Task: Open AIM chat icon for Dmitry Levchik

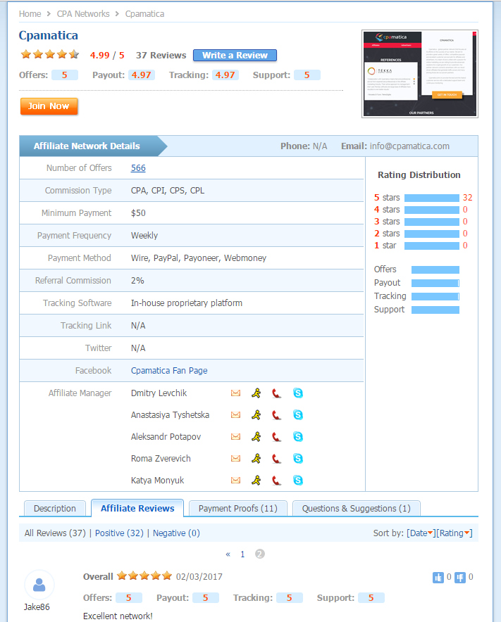Action: (x=256, y=393)
